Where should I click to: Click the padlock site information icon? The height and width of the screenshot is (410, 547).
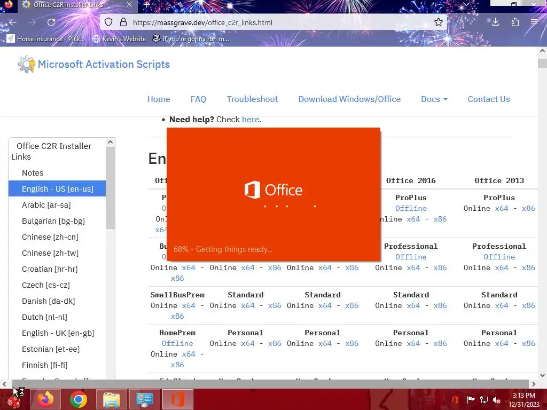[x=123, y=22]
